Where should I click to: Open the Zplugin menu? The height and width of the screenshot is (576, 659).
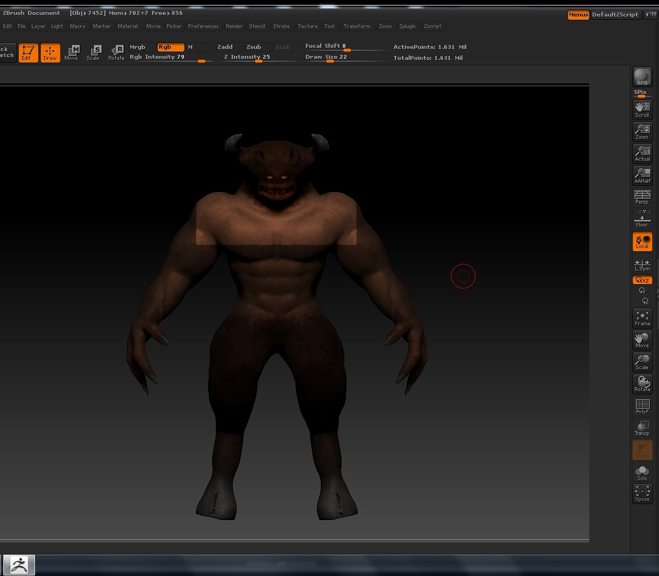(407, 26)
